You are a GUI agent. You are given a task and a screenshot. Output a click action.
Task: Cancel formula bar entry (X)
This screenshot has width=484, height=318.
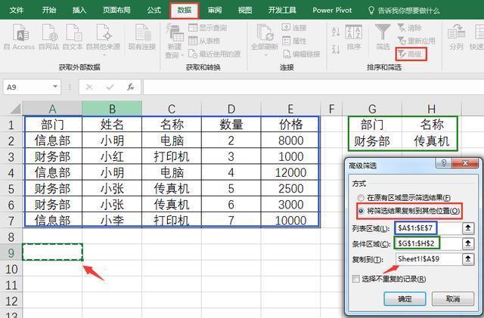(x=89, y=88)
